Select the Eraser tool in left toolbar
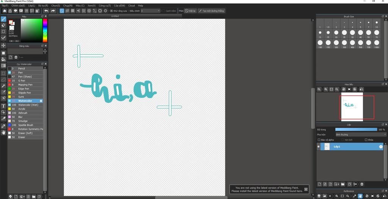This screenshot has height=199, width=388. pos(3,25)
